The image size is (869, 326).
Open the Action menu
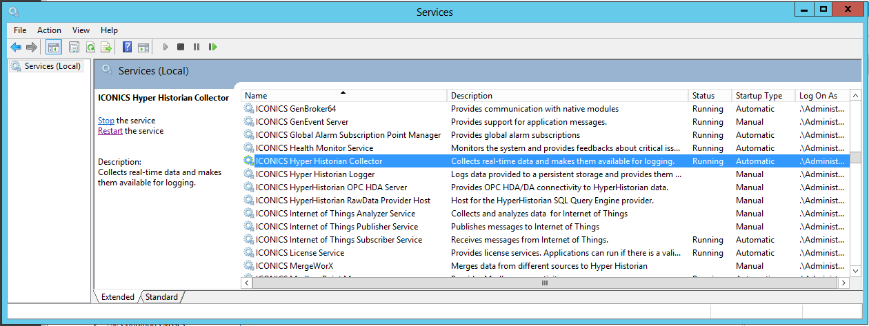[49, 30]
